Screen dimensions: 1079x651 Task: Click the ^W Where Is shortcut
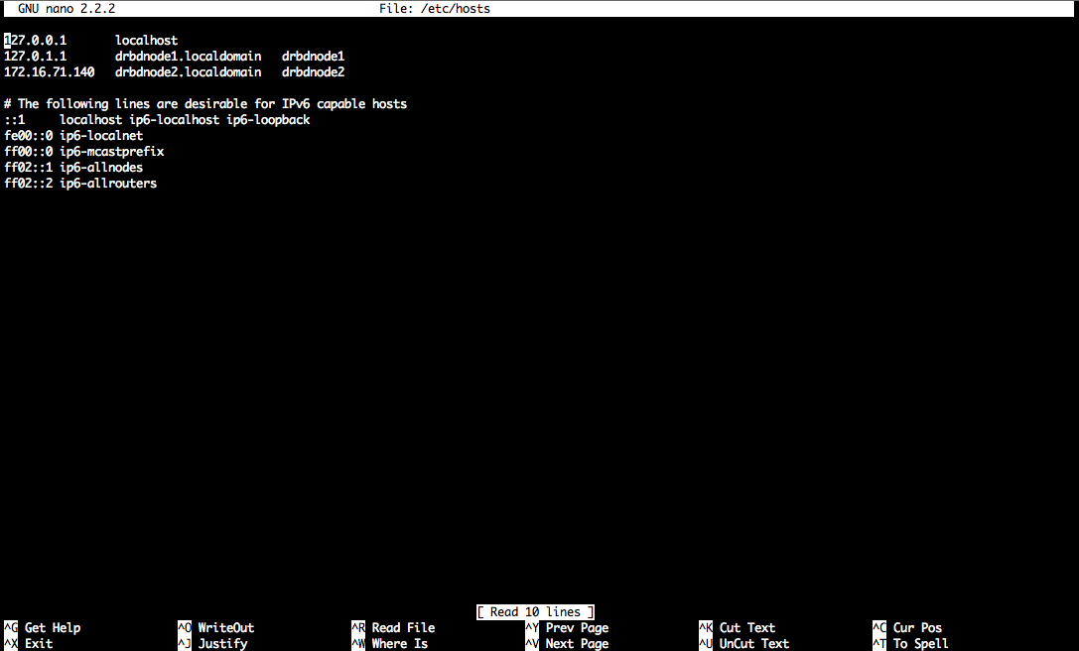pos(389,643)
